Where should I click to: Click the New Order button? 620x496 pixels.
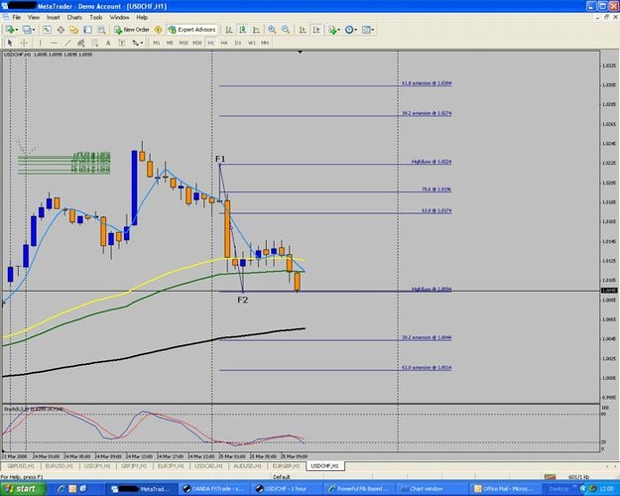132,30
